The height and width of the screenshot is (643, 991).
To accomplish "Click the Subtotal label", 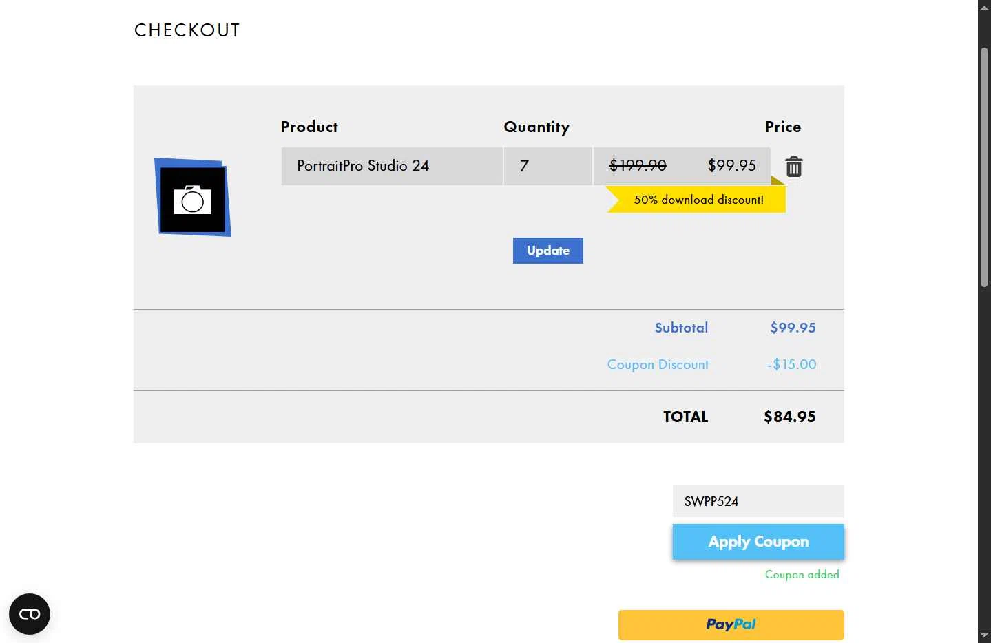I will [681, 328].
